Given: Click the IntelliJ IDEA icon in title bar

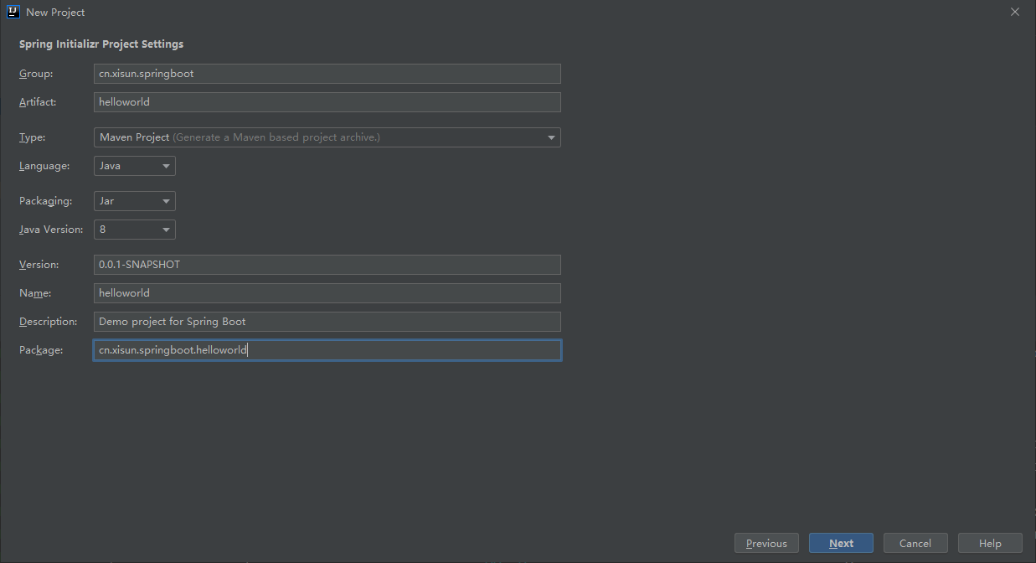Looking at the screenshot, I should click(x=13, y=12).
